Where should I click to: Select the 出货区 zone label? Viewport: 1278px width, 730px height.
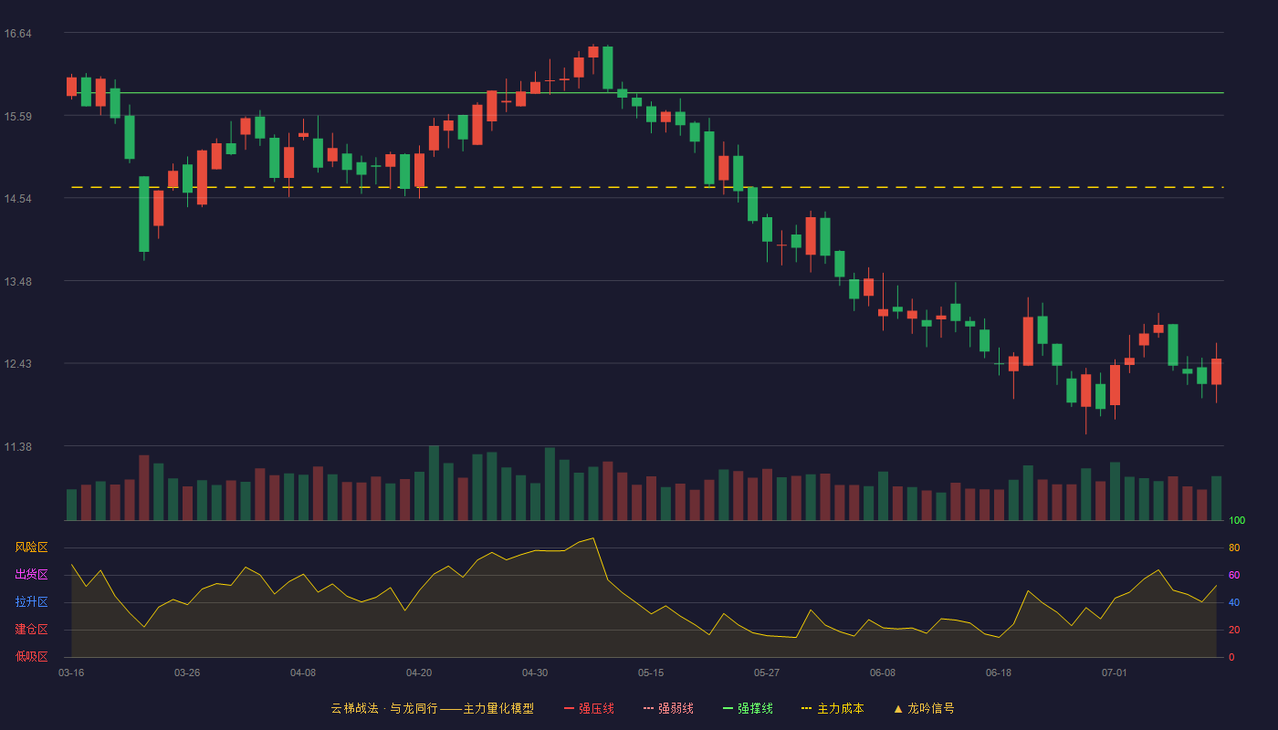coord(31,575)
